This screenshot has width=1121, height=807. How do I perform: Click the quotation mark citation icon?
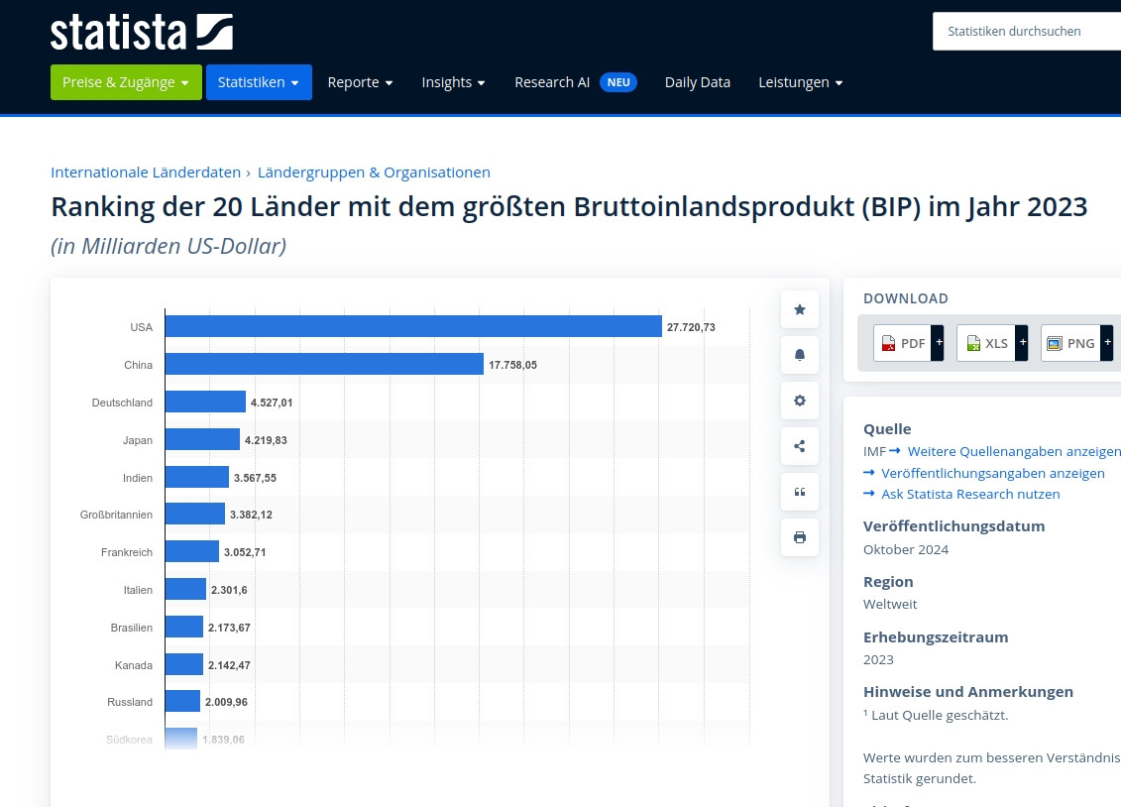[x=800, y=492]
